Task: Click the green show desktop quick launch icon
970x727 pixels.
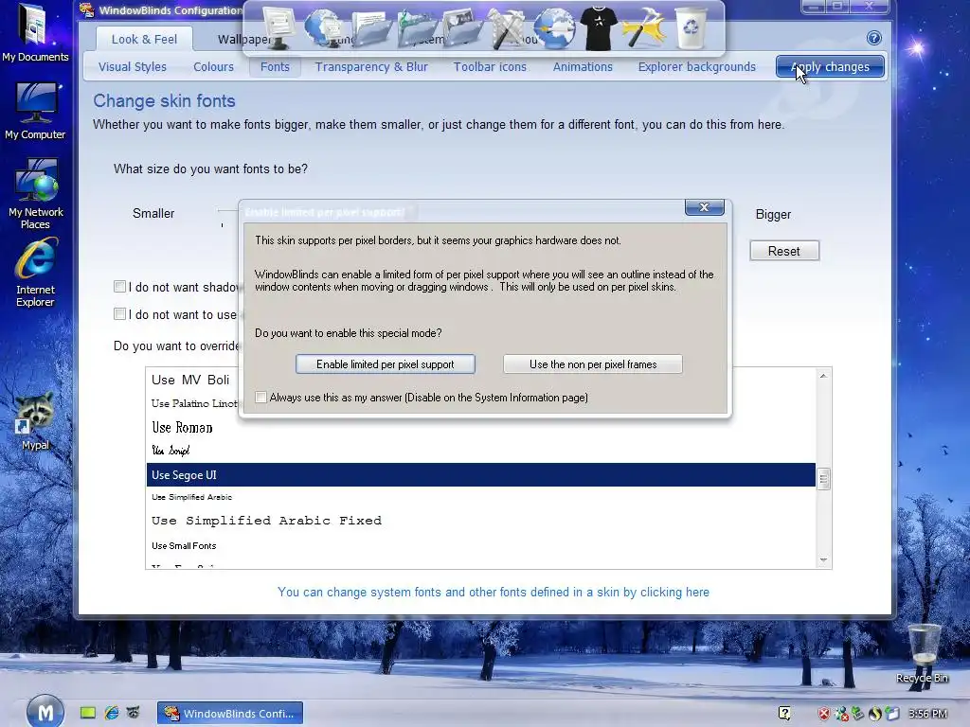Action: point(88,713)
